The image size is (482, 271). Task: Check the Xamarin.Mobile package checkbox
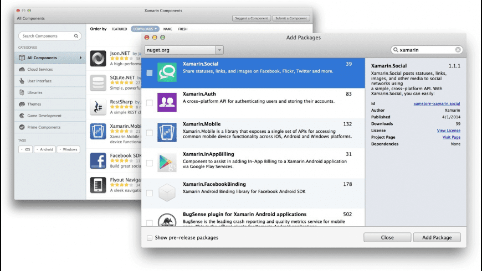(150, 133)
